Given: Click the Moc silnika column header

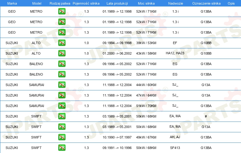Looking at the screenshot, I should pyautogui.click(x=146, y=3).
